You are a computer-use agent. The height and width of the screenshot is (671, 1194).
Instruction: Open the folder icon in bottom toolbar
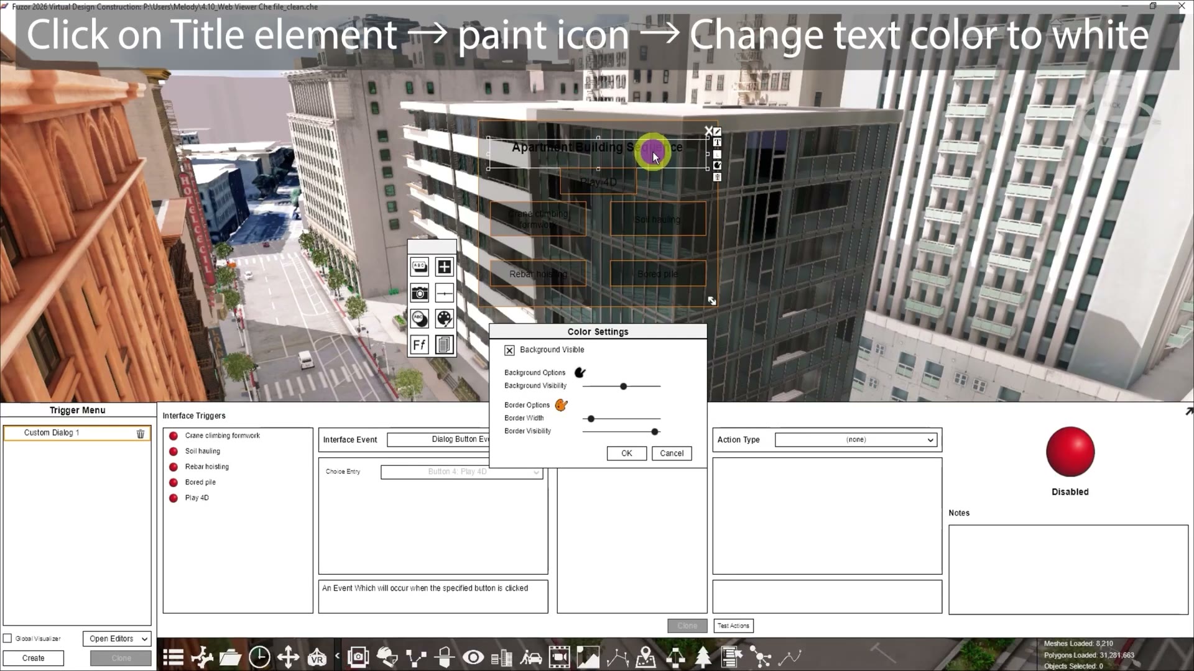coord(230,657)
